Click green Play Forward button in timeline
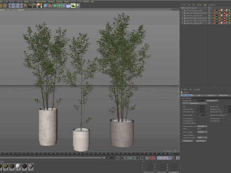 129,158
